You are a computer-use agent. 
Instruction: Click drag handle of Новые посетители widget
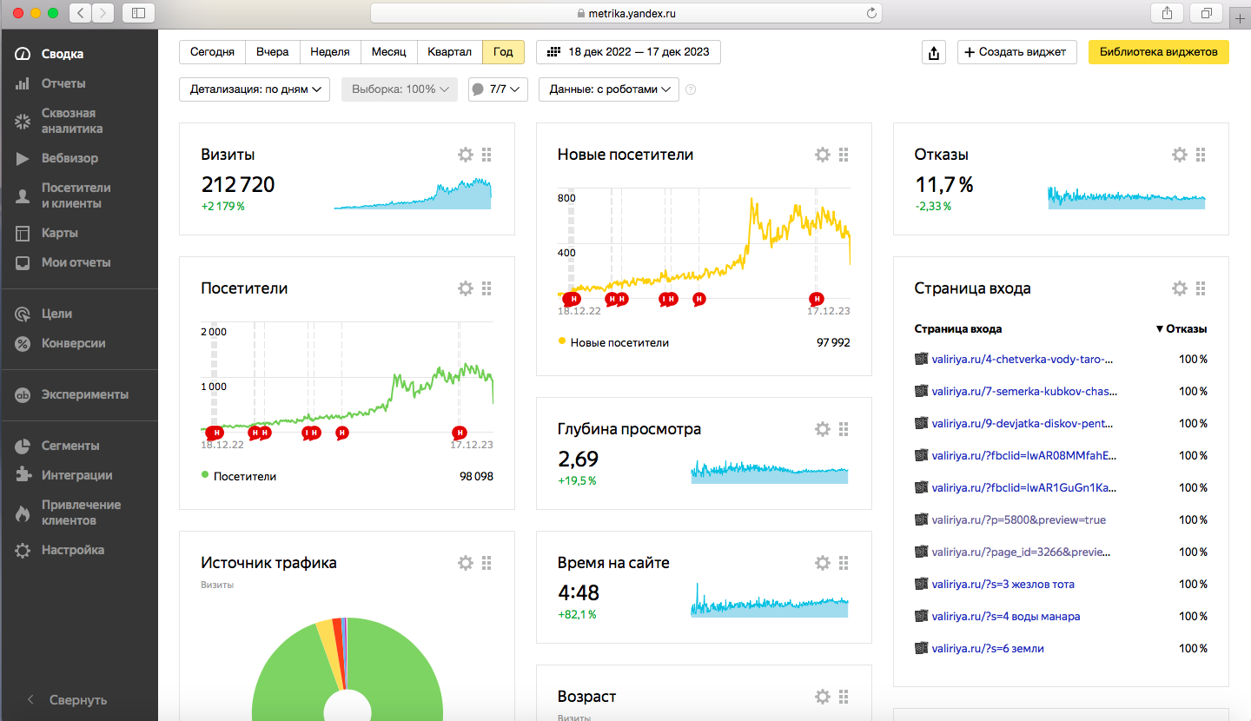click(x=844, y=155)
